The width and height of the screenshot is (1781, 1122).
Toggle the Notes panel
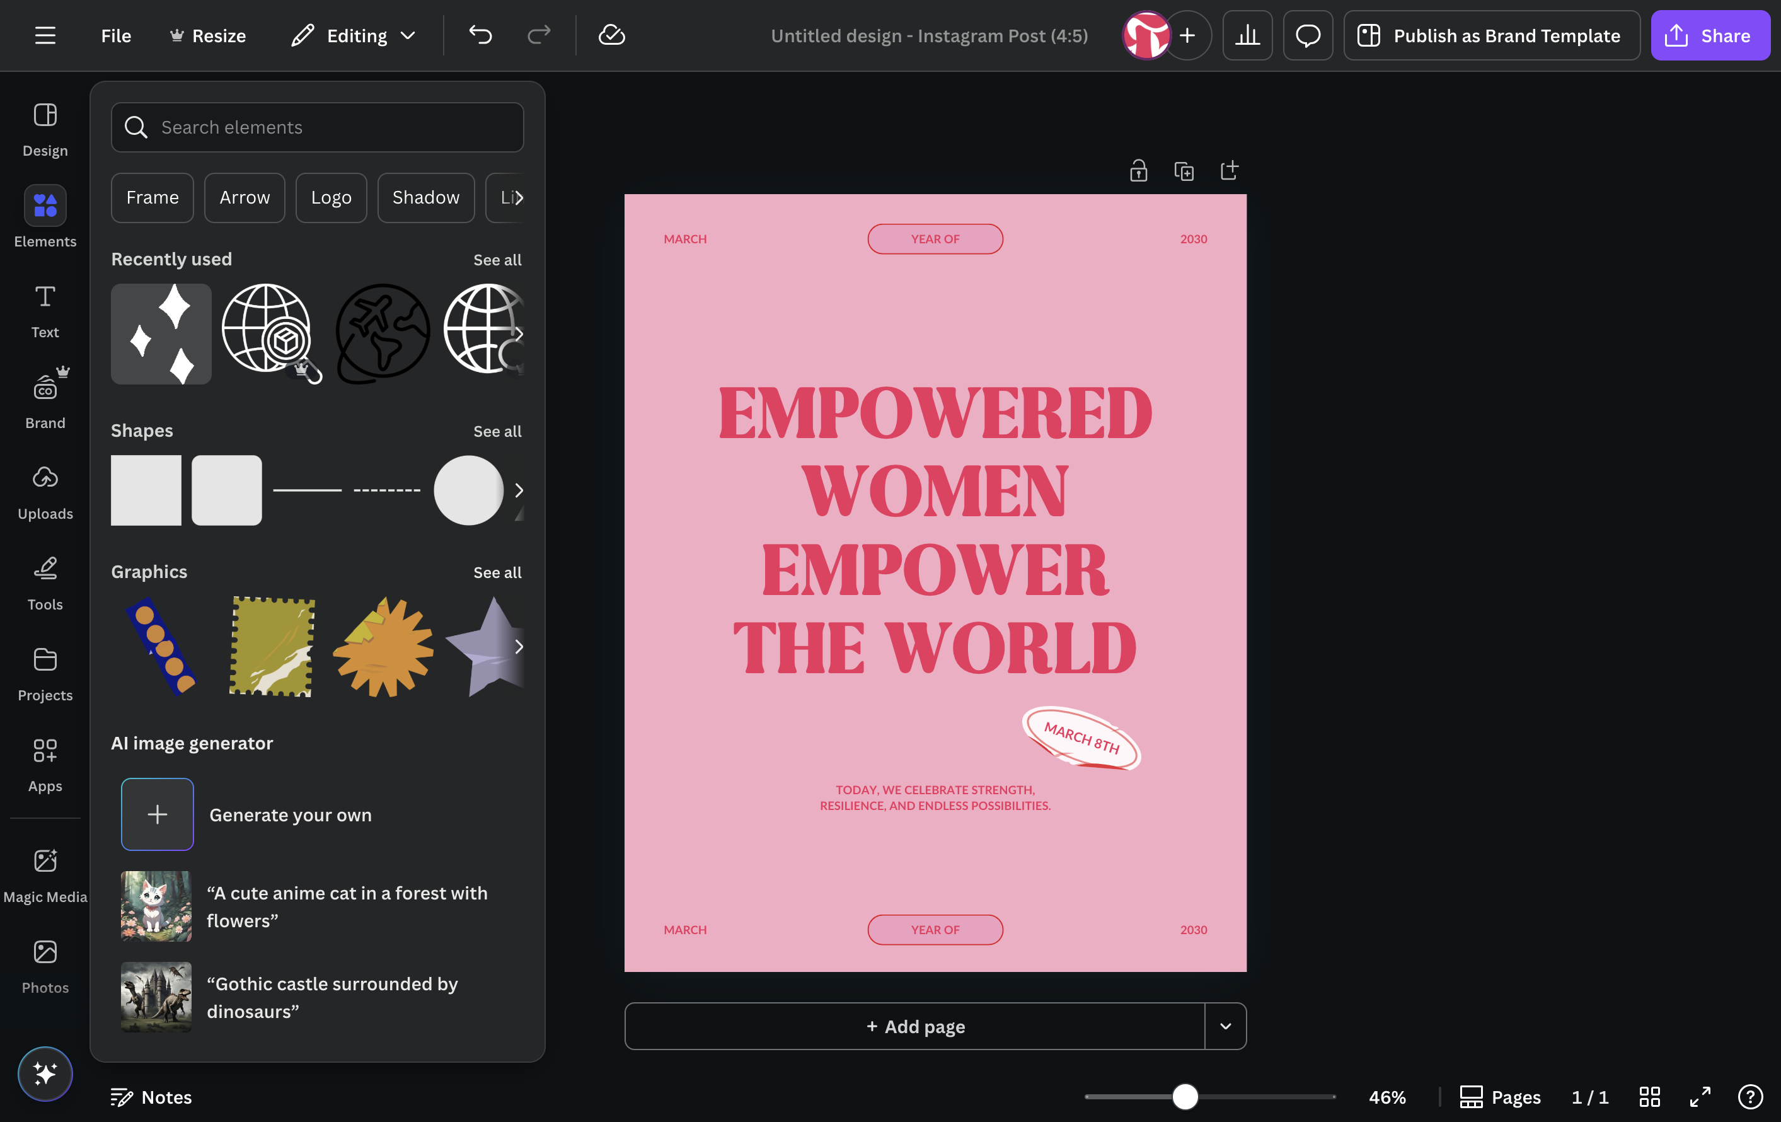[x=151, y=1097]
